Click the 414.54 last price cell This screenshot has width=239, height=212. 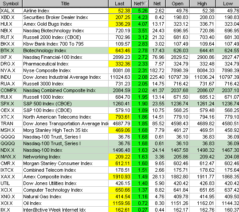pyautogui.click(x=120, y=197)
